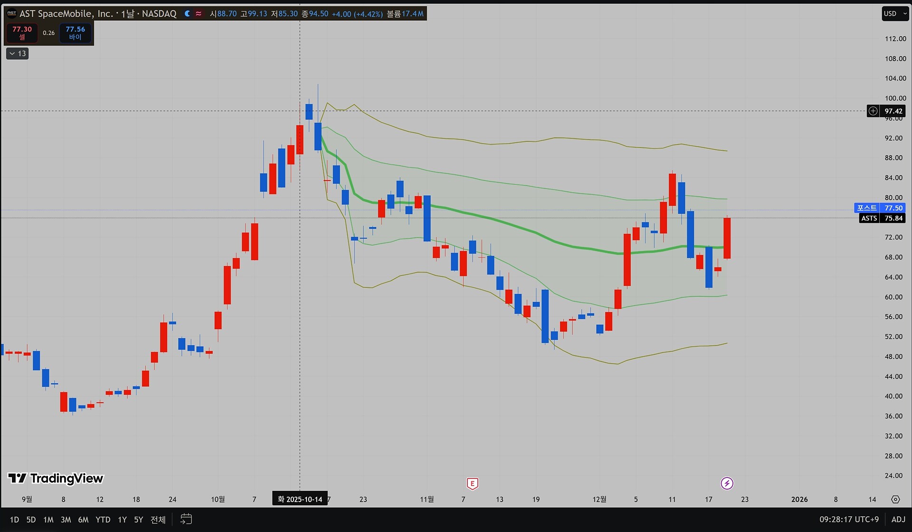The image size is (912, 532).
Task: Expand the collapsed indicators legend showing 13
Action: click(x=18, y=54)
